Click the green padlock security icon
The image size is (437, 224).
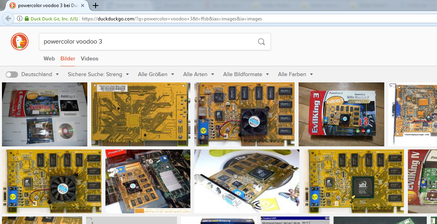tap(27, 19)
